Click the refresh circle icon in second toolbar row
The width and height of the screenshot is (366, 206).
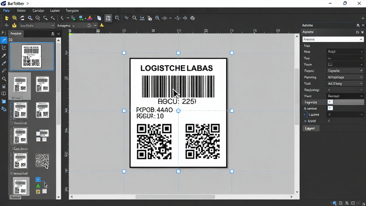coord(89,25)
